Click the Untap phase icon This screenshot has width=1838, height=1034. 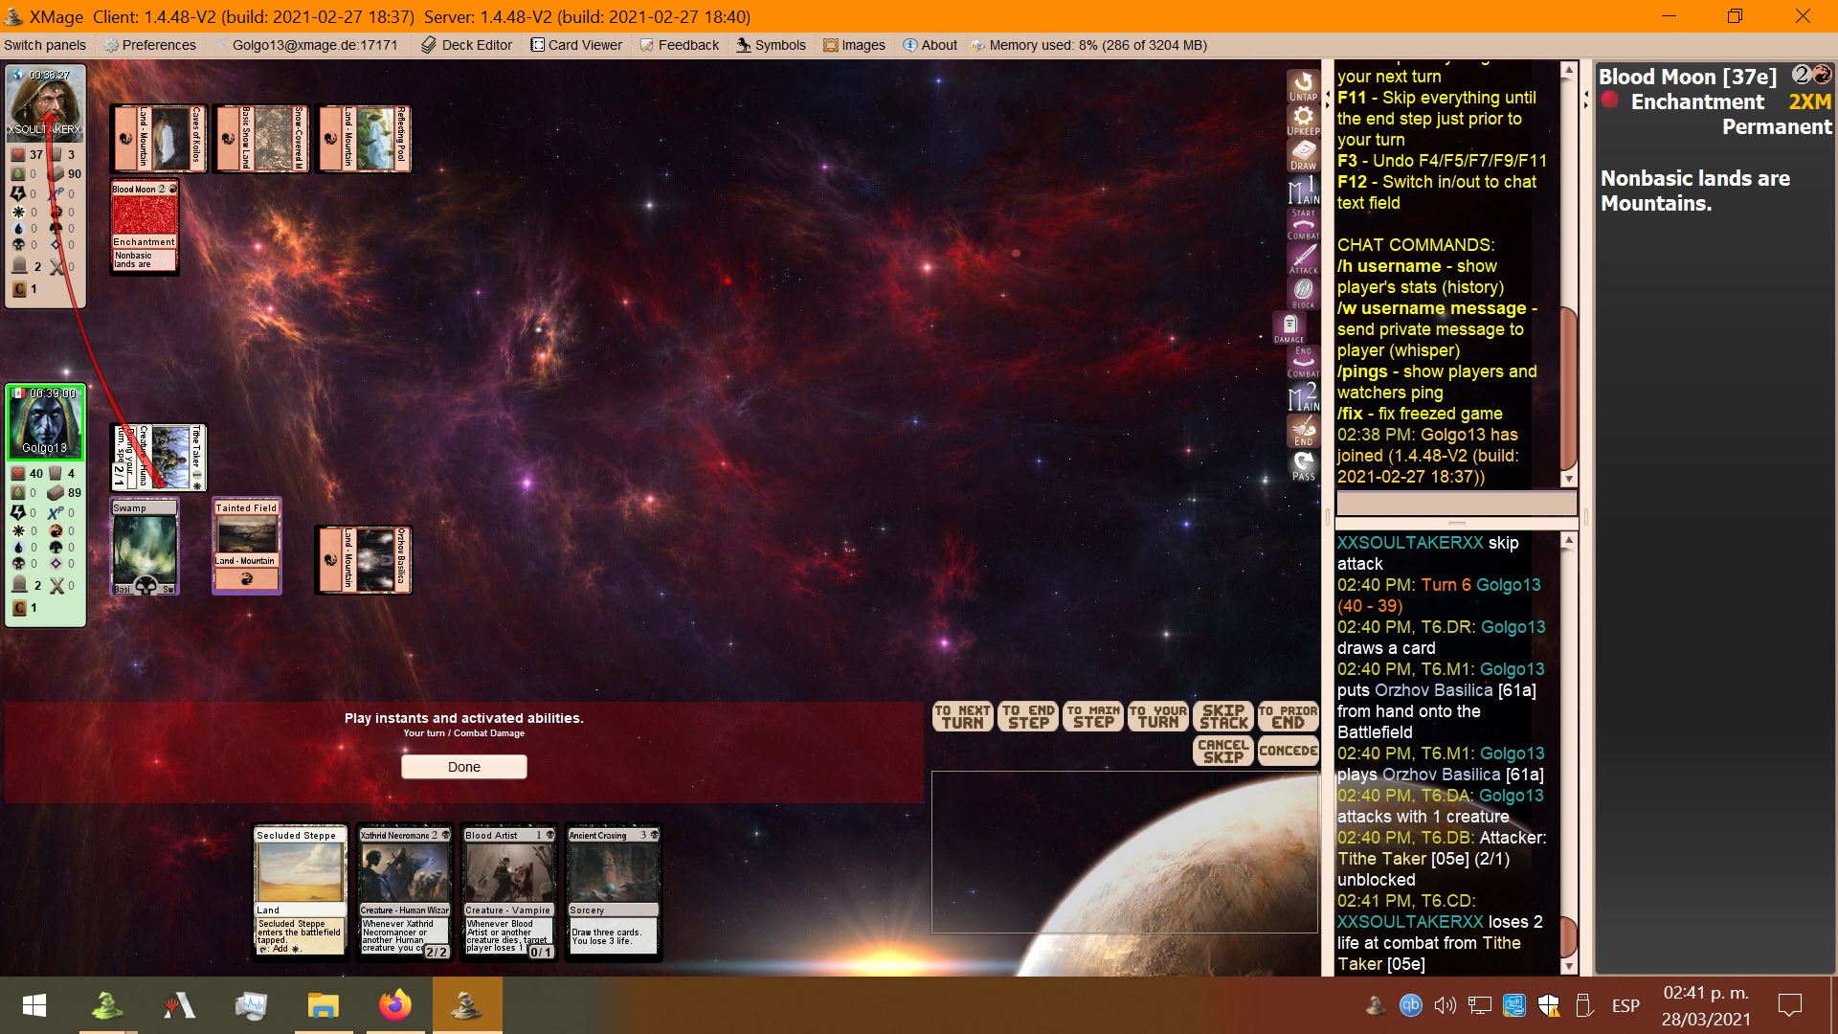[x=1303, y=85]
